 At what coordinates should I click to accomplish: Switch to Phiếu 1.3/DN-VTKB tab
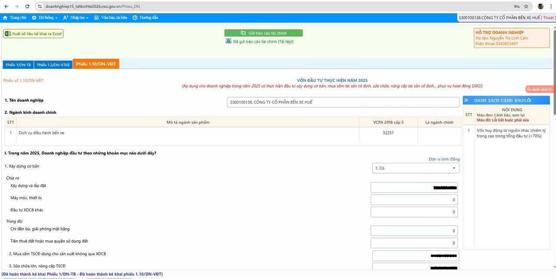[53, 65]
